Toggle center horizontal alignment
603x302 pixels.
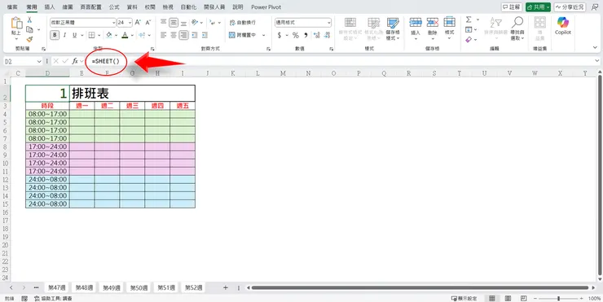pyautogui.click(x=174, y=35)
